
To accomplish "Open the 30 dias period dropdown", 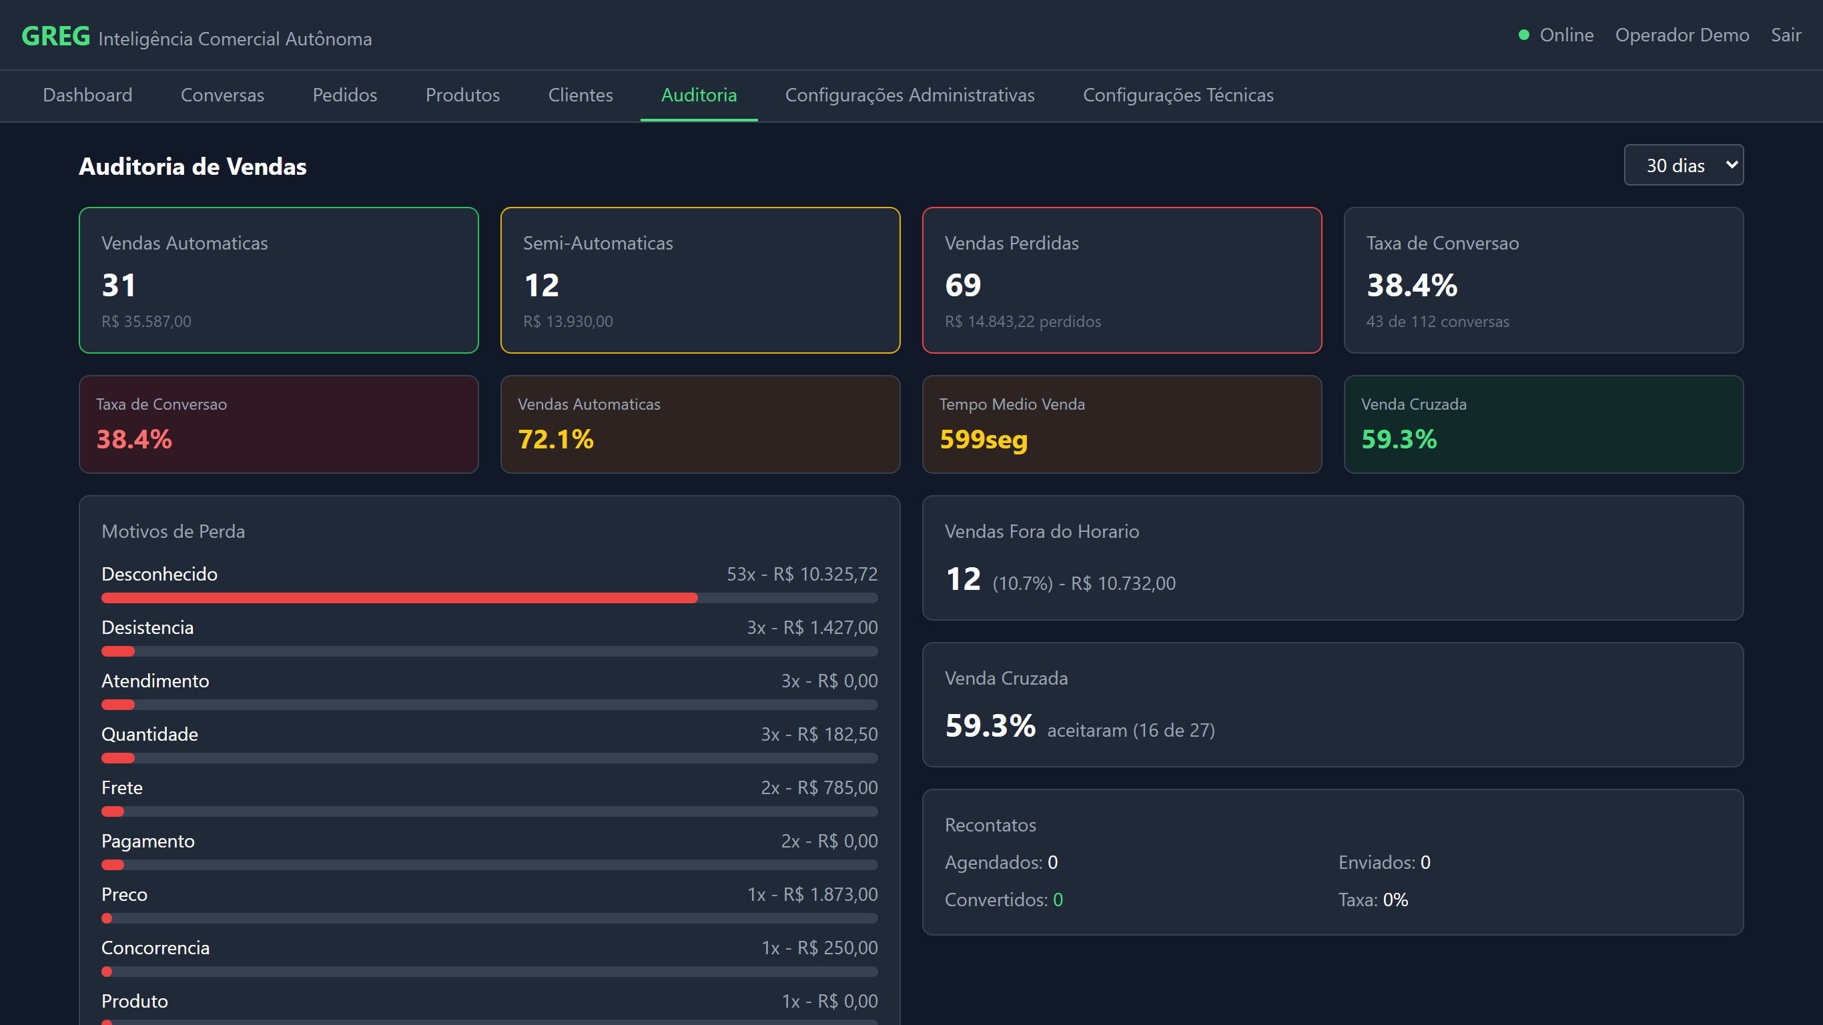I will 1683,165.
